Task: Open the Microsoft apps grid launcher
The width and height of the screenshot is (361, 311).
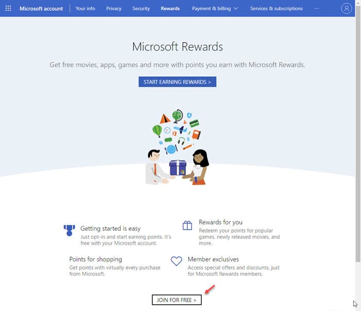Action: pos(8,9)
